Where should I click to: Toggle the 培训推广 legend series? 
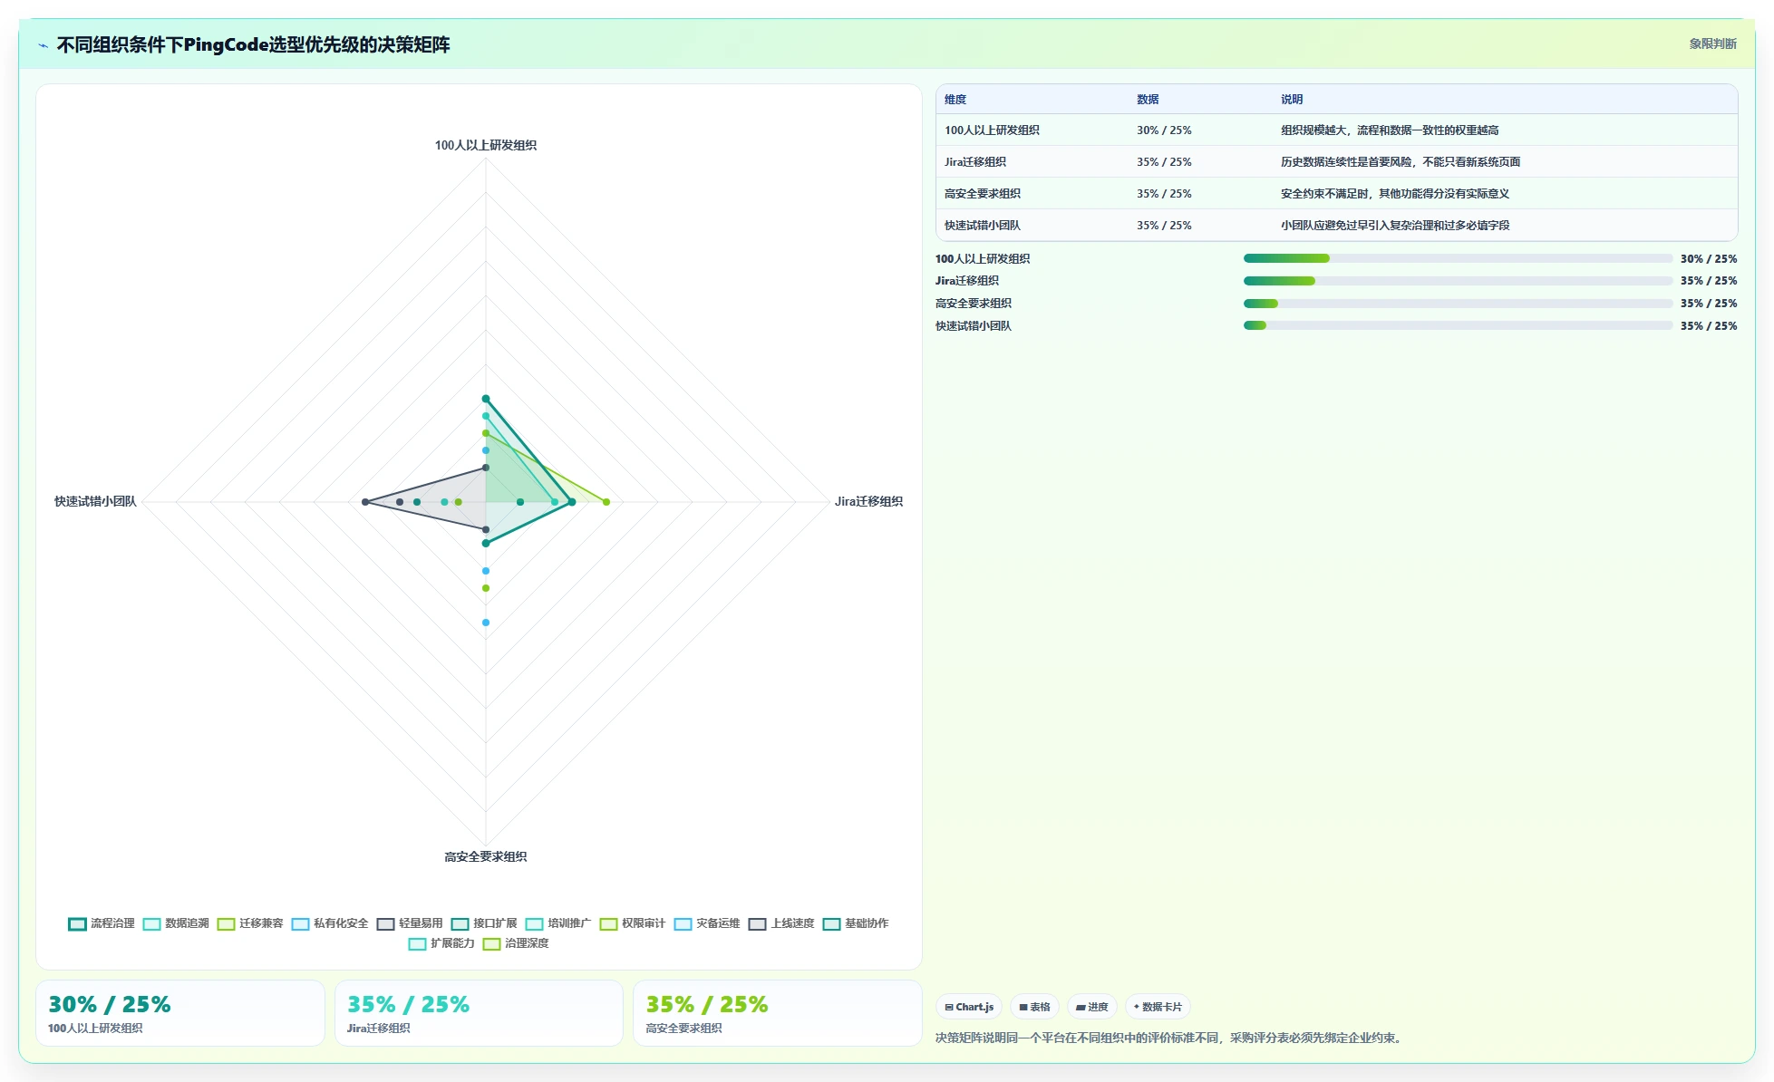tap(558, 923)
